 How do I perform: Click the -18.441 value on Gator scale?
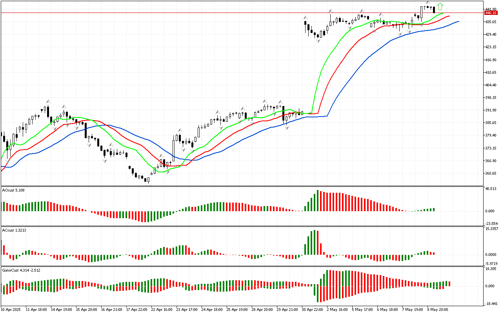(x=491, y=303)
